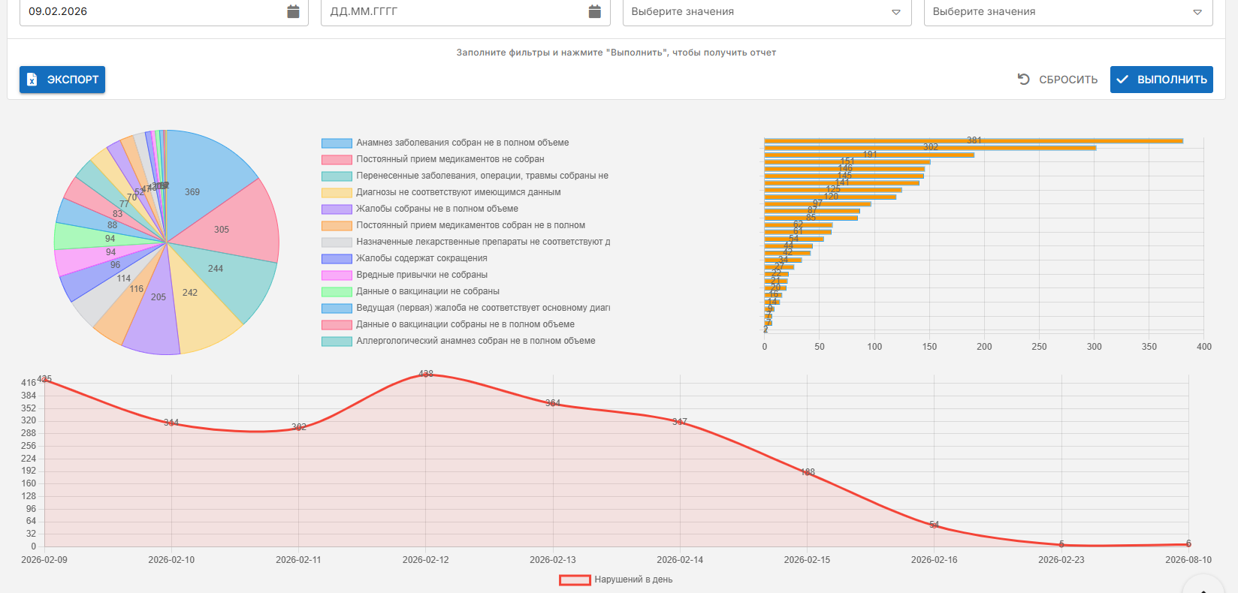Click the scroll-to-top arrow in bottom corner
The image size is (1238, 593).
[1203, 585]
